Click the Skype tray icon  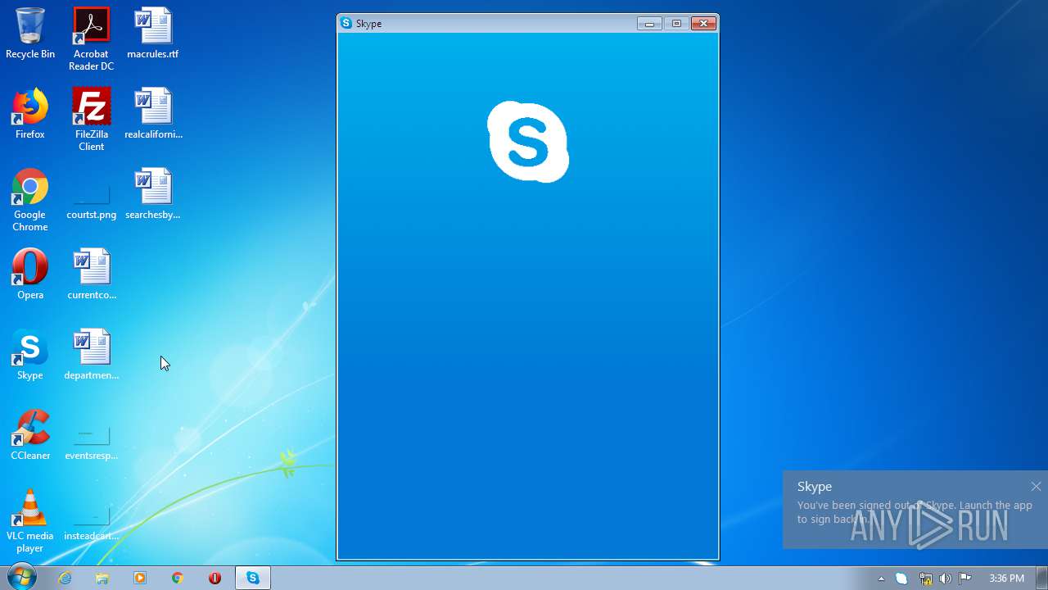[901, 579]
